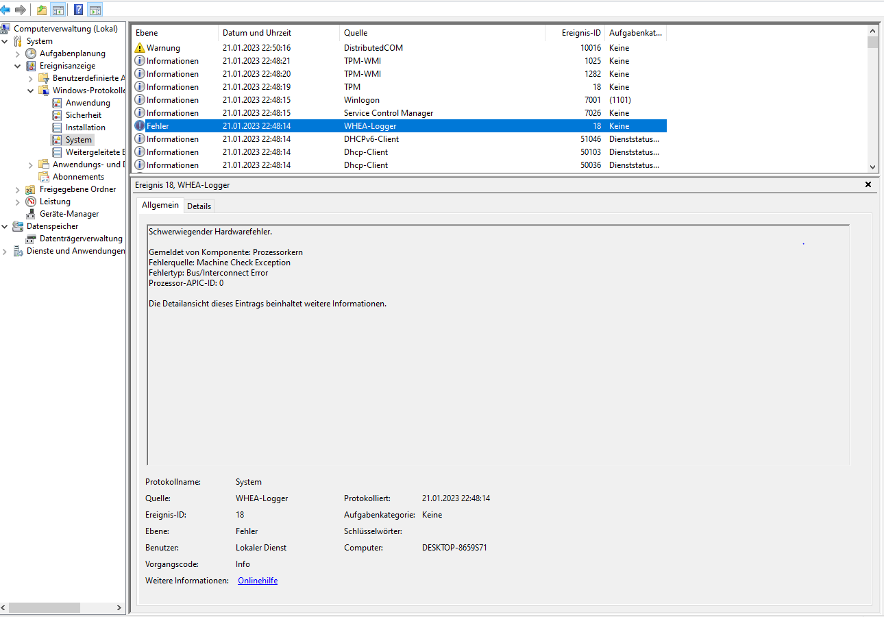Expand the Leistung node

[18, 202]
